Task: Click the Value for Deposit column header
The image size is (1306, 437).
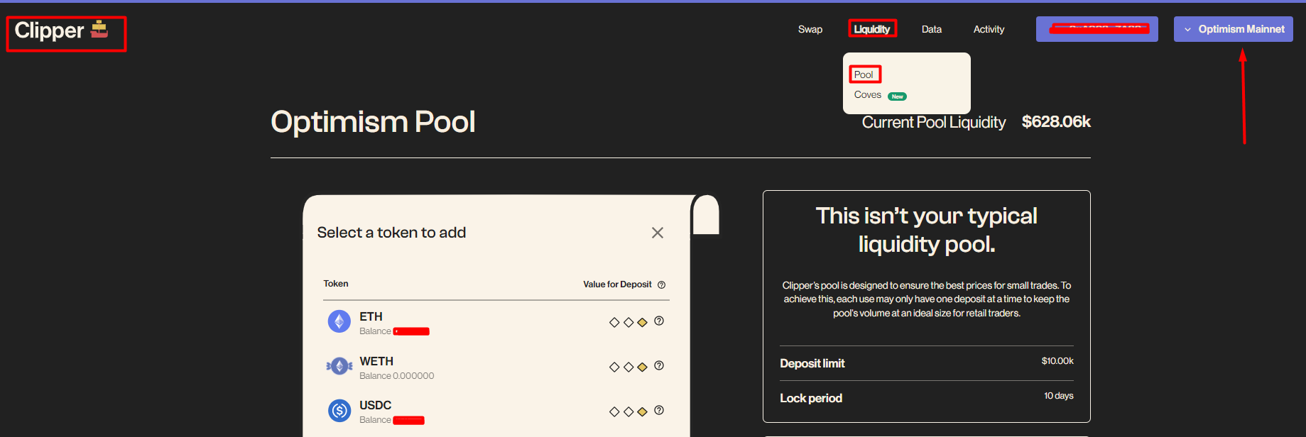Action: point(617,284)
